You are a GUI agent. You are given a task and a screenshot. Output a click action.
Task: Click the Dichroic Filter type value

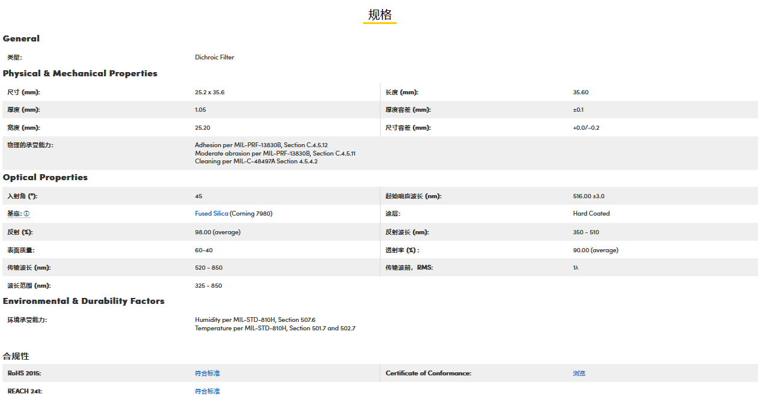coord(215,58)
